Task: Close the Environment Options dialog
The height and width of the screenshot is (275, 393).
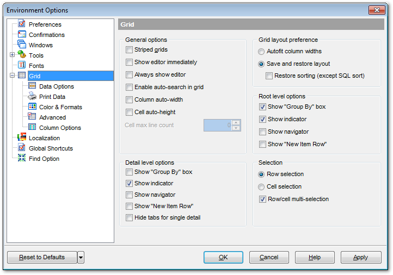Action: [x=377, y=10]
